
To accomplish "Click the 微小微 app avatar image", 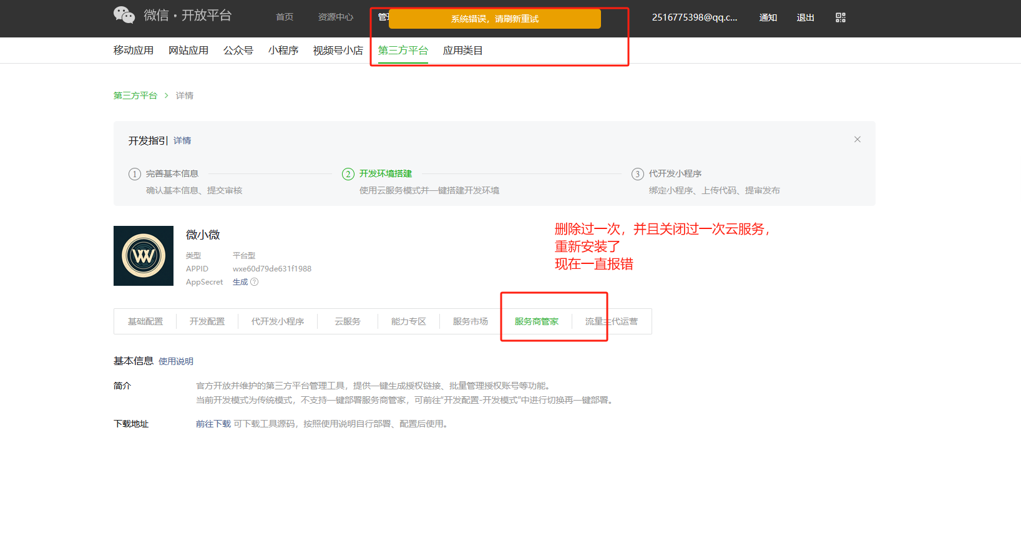I will point(144,256).
